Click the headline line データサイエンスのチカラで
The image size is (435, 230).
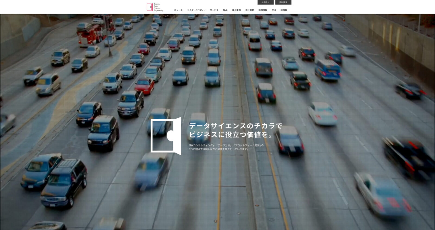[x=235, y=126]
